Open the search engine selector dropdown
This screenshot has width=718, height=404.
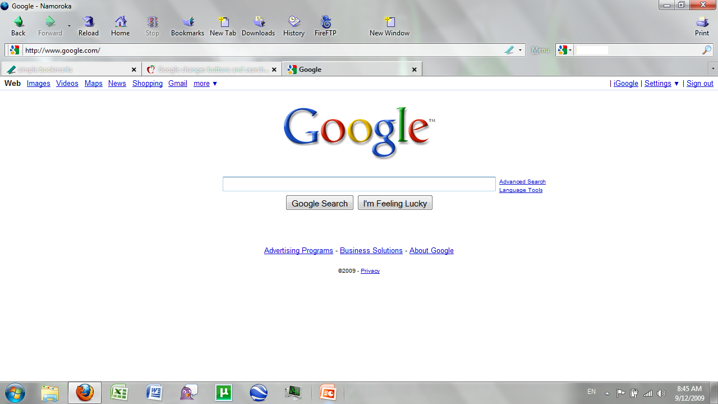565,50
